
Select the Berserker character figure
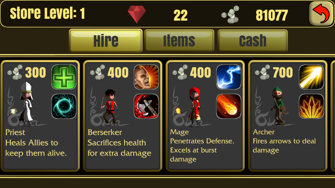tap(110, 107)
